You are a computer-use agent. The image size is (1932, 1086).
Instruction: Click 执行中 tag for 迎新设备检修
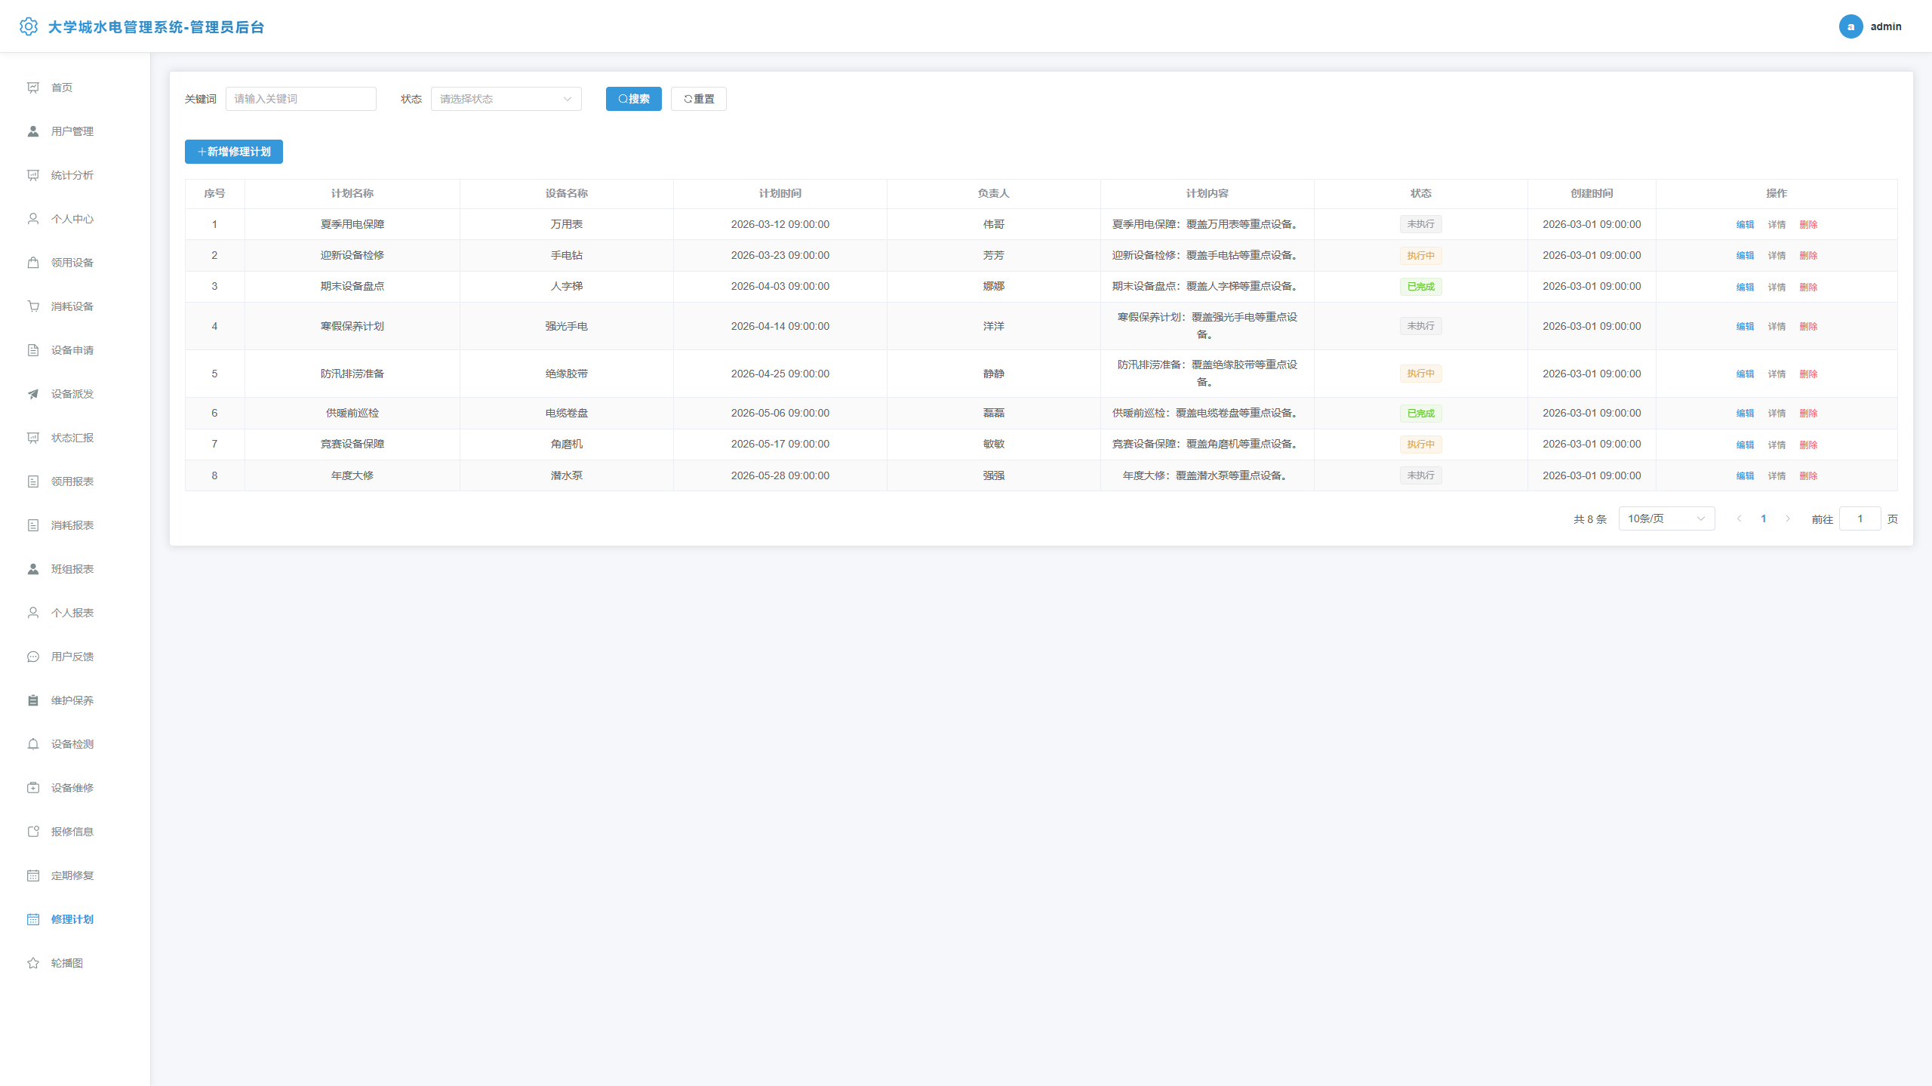point(1420,256)
